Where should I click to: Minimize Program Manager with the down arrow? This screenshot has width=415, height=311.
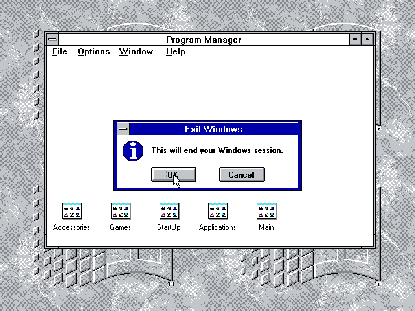click(355, 40)
